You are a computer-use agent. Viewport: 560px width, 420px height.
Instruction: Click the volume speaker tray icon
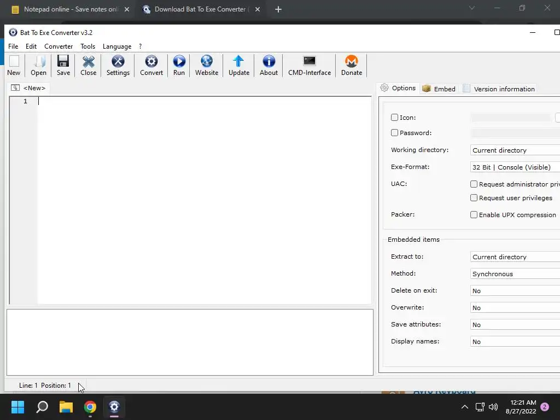pyautogui.click(x=493, y=407)
